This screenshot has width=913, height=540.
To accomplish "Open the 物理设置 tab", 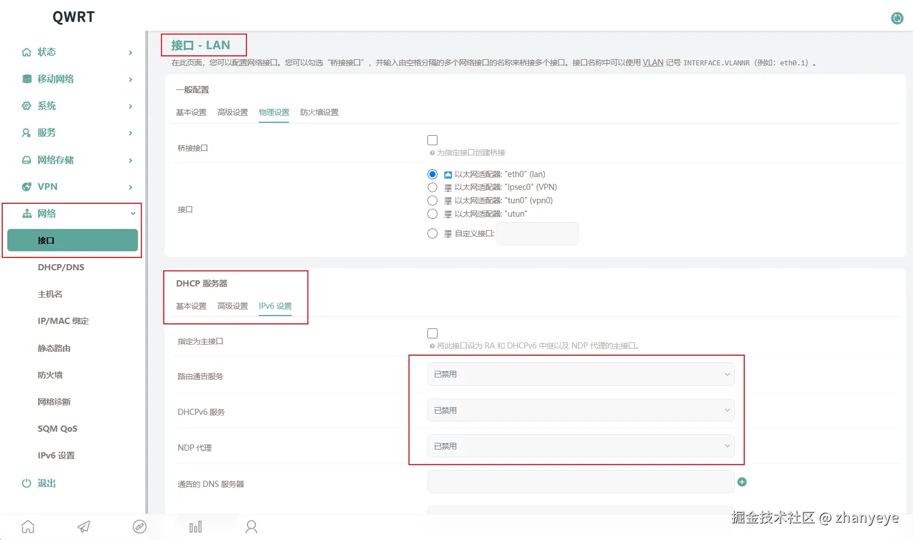I will [x=274, y=112].
